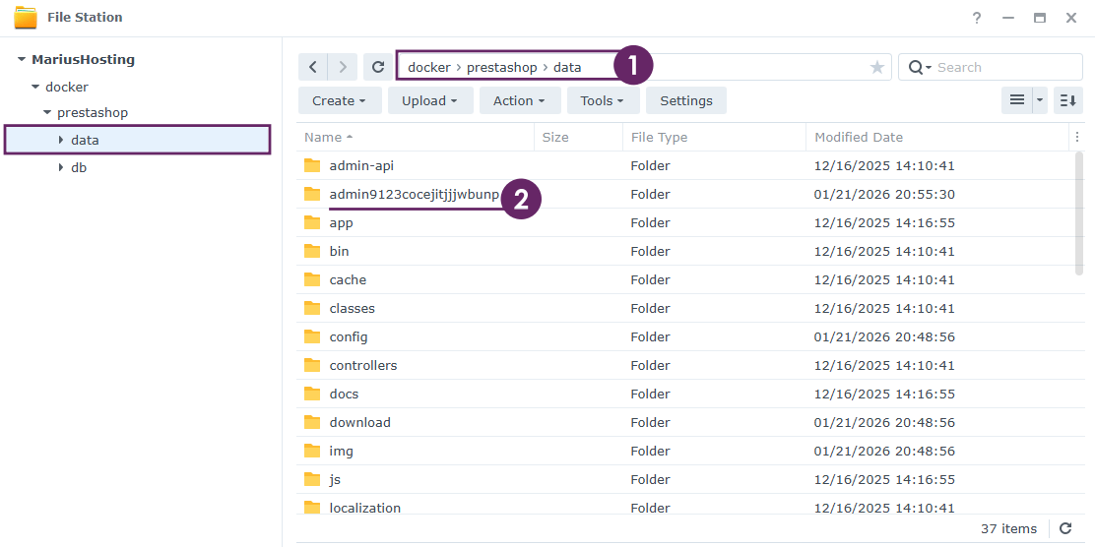
Task: Select the prestashop folder in the tree
Action: (93, 112)
